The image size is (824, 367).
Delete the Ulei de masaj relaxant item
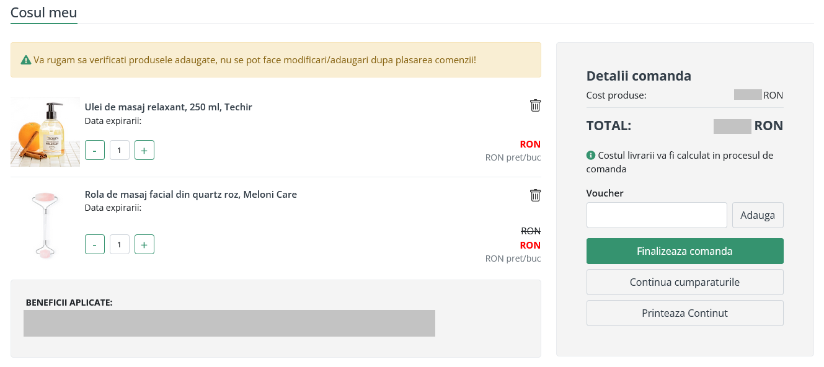tap(535, 105)
